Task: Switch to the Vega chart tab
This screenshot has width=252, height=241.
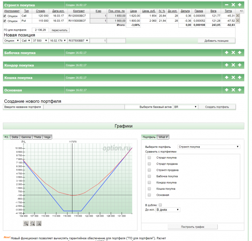Action: (47, 137)
